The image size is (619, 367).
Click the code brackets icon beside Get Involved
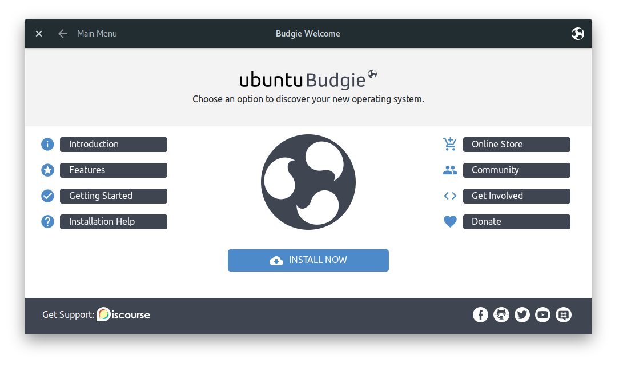pos(450,196)
